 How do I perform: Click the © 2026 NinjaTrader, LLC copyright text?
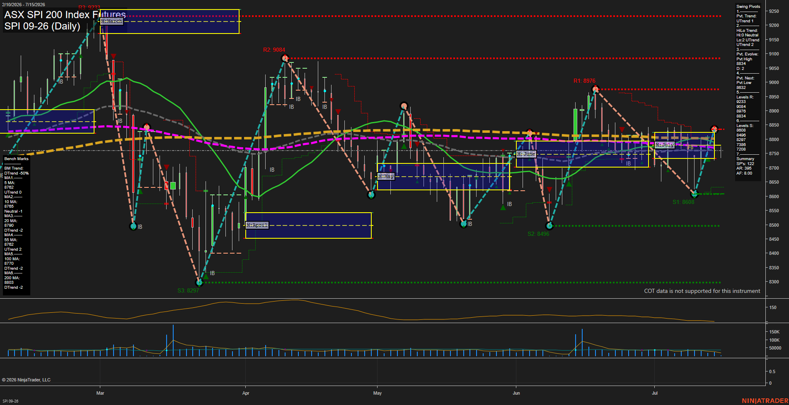click(26, 380)
